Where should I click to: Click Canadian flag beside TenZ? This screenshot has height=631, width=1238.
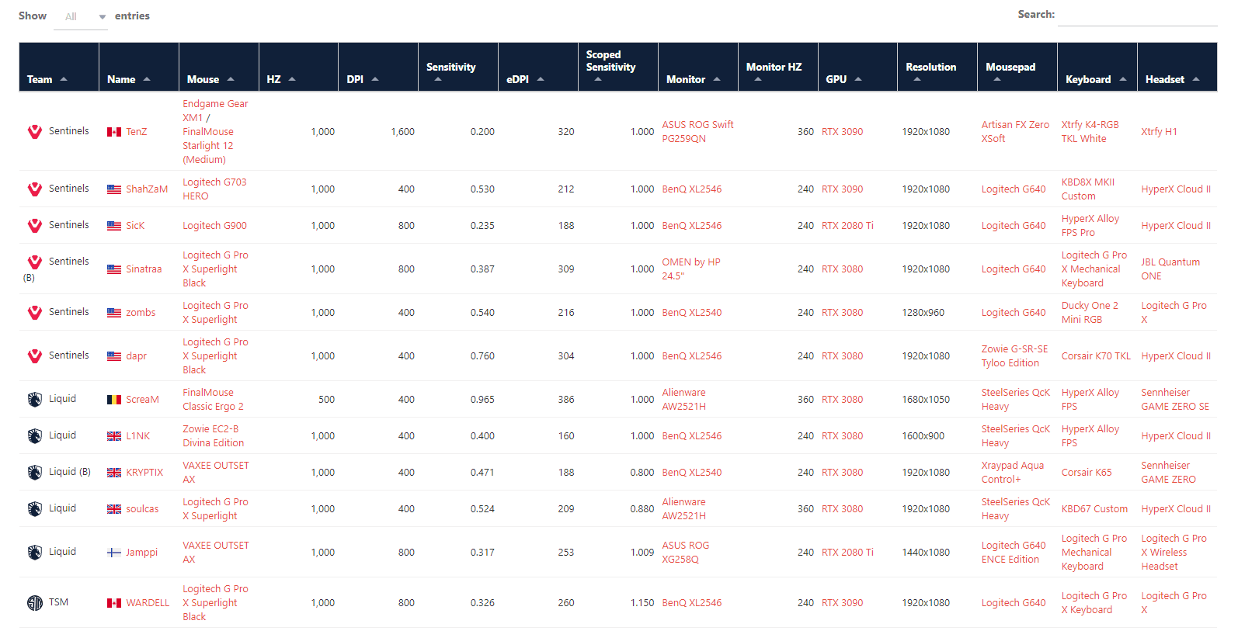pos(114,132)
